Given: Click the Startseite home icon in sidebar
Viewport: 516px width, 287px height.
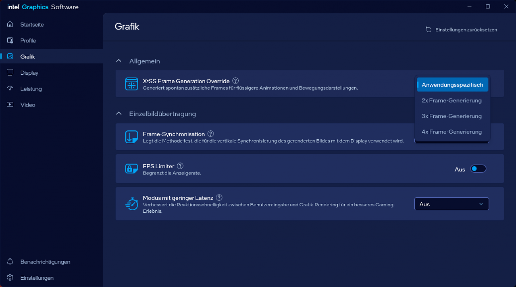Looking at the screenshot, I should coord(10,25).
